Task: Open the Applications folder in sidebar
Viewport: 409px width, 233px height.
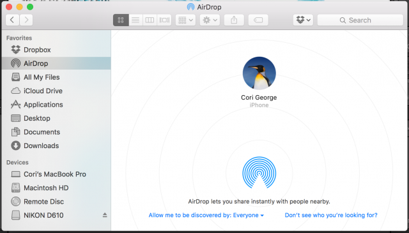Action: 56,105
